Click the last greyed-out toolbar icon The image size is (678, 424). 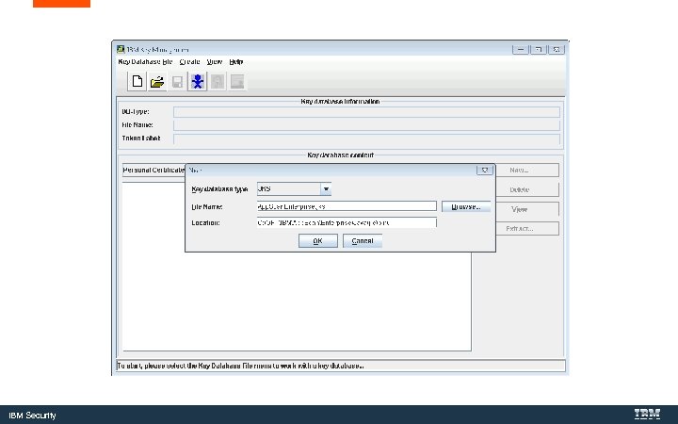coord(237,81)
